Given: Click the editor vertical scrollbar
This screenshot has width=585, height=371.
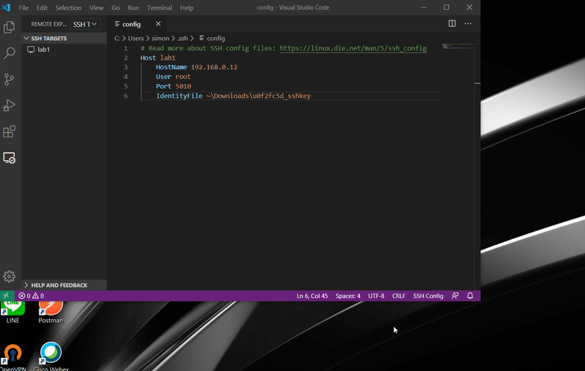Looking at the screenshot, I should 478,166.
